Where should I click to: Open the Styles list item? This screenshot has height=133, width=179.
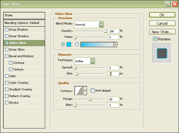[x=24, y=15]
